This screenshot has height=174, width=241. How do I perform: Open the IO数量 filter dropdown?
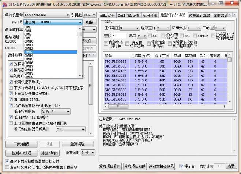220,28
